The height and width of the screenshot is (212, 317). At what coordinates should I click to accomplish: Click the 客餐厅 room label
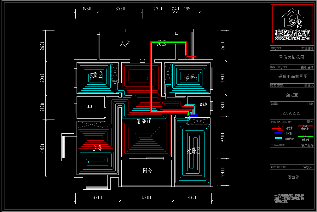144,121
